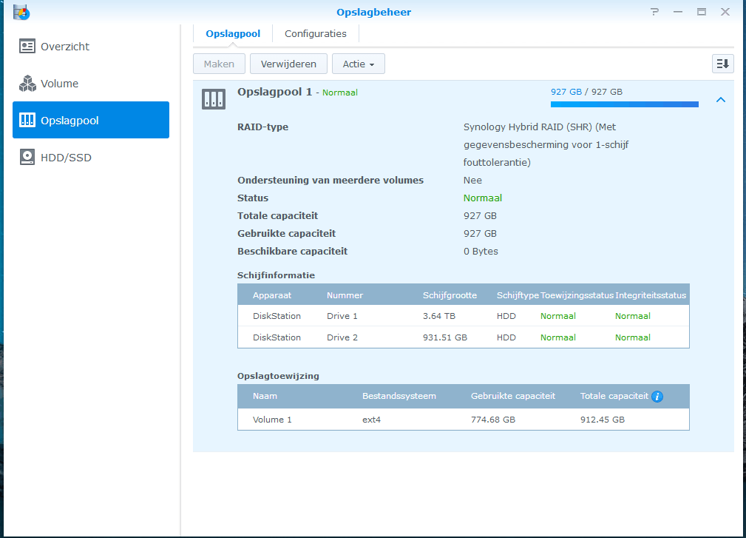
Task: Click the sort order icon button
Action: 722,64
